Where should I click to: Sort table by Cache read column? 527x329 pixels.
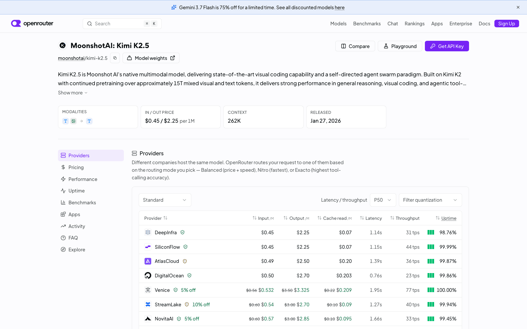[x=334, y=218]
